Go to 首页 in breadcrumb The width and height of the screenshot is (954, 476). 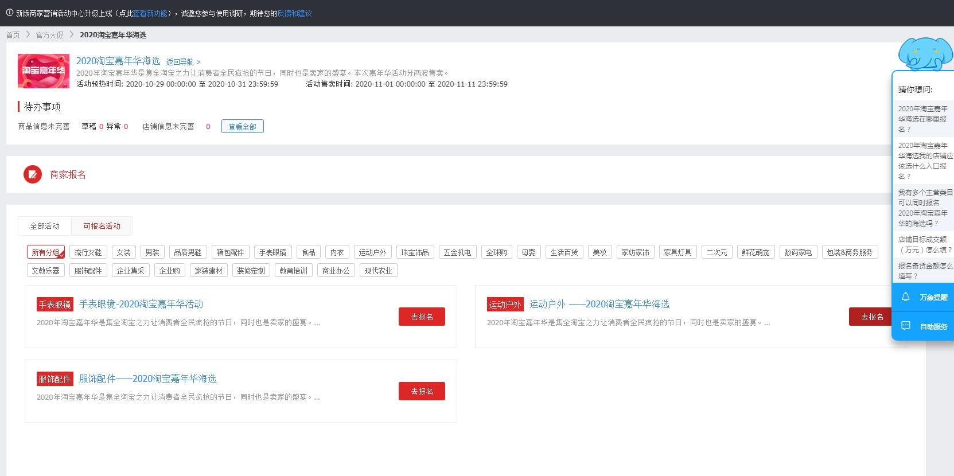pyautogui.click(x=13, y=35)
